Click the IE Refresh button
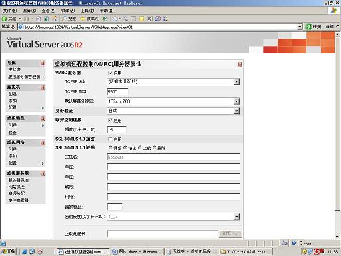341x256 pixels. (47, 19)
